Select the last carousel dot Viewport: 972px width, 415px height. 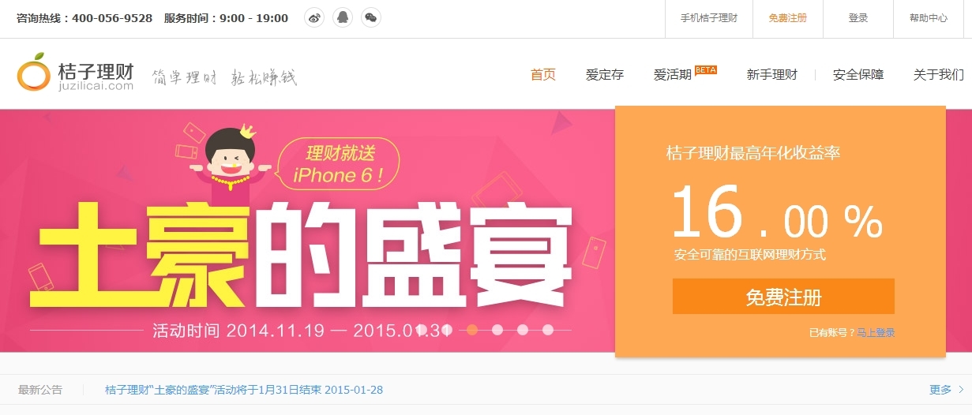[548, 330]
